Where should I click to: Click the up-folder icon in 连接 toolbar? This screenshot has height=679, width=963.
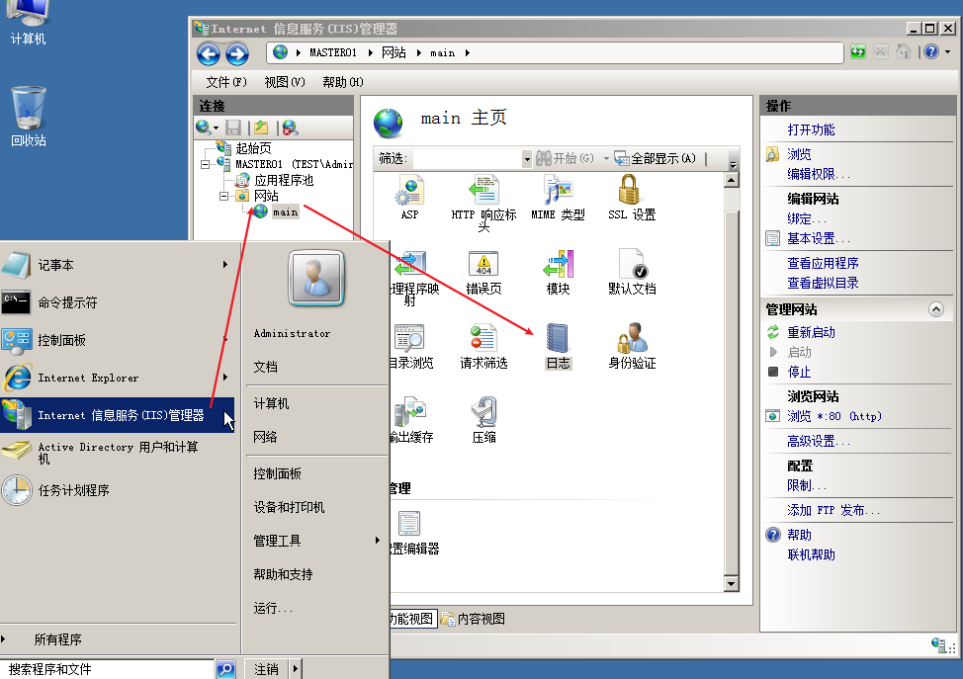261,127
